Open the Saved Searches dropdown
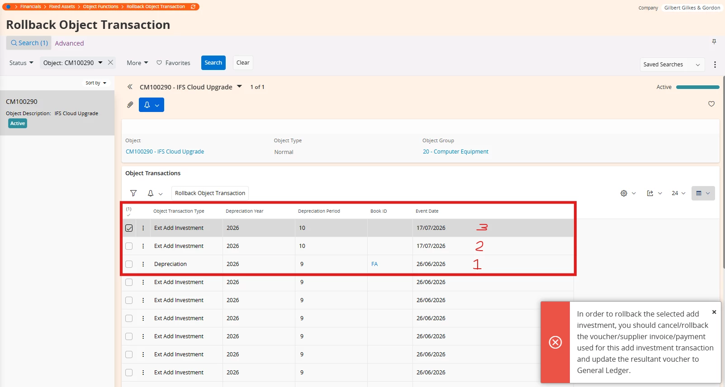This screenshot has width=725, height=387. [672, 65]
